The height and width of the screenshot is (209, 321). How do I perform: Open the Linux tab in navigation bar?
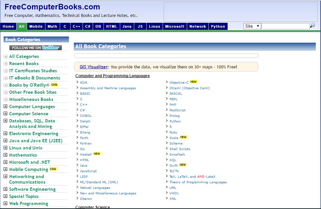(154, 27)
